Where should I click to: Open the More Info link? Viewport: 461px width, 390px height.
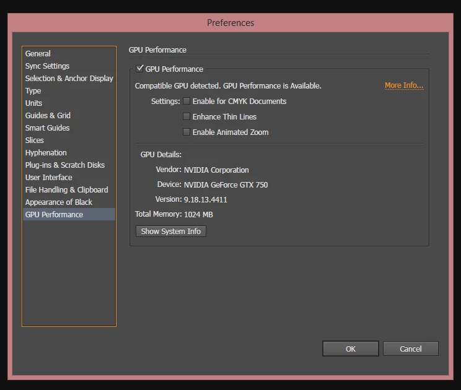[404, 85]
